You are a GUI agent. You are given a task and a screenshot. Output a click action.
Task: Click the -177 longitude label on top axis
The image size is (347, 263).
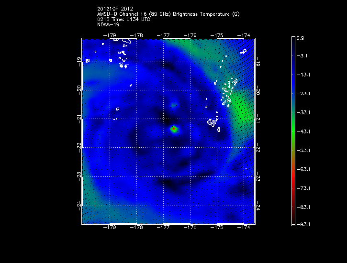(165, 35)
